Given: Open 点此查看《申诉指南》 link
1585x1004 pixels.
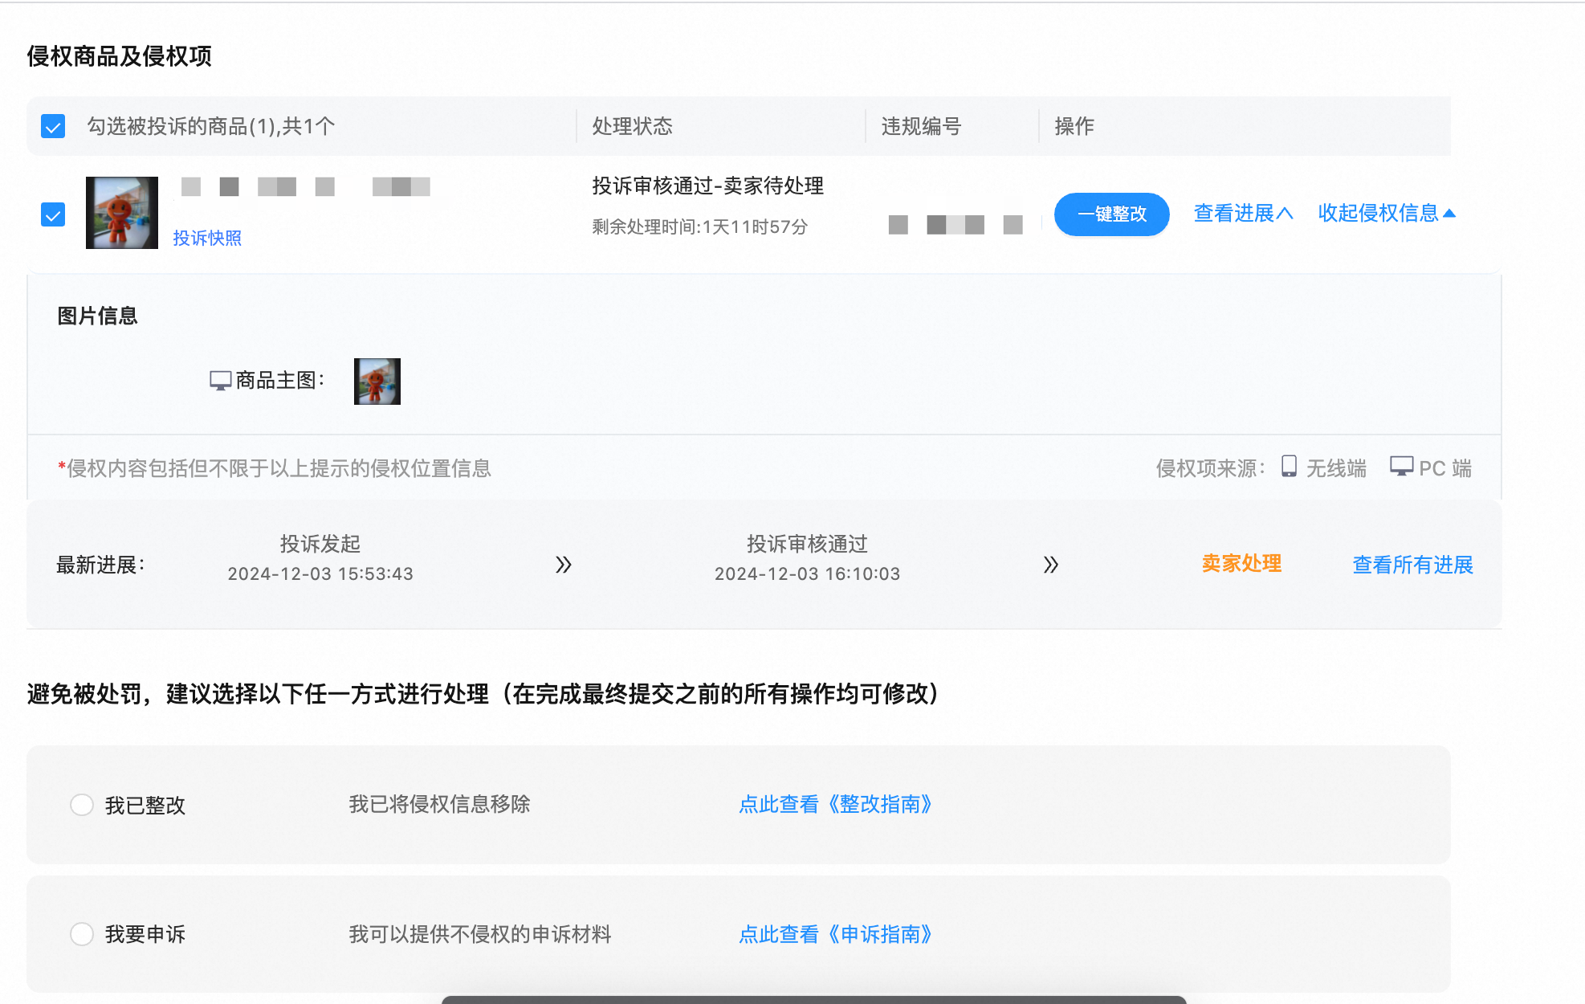Looking at the screenshot, I should point(836,934).
